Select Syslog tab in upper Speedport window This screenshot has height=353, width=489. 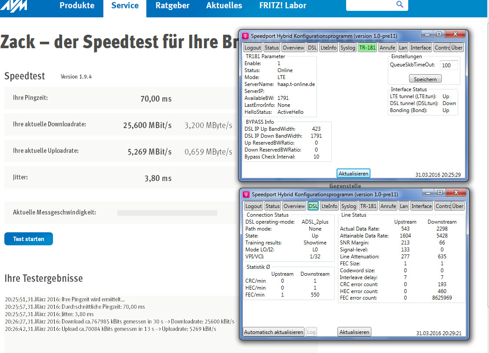348,48
